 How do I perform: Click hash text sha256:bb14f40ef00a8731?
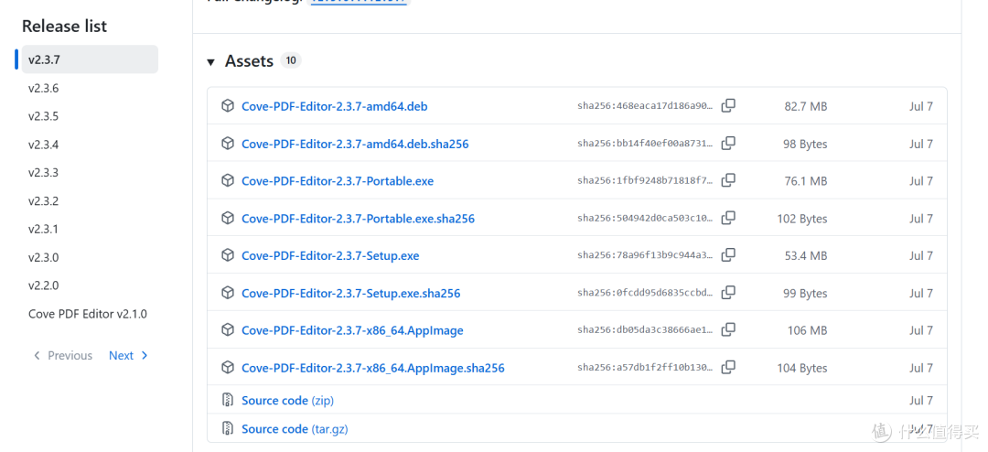[x=645, y=144]
